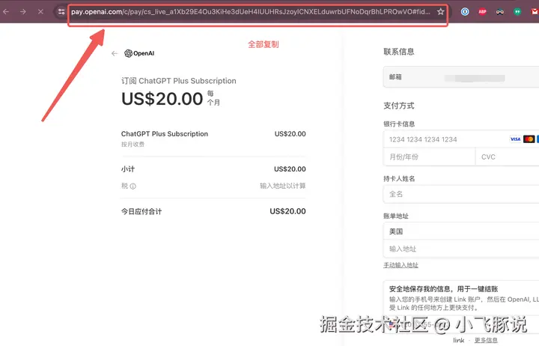Image resolution: width=539 pixels, height=346 pixels.
Task: Click the 今日应付合计 total label
Action: pos(141,211)
